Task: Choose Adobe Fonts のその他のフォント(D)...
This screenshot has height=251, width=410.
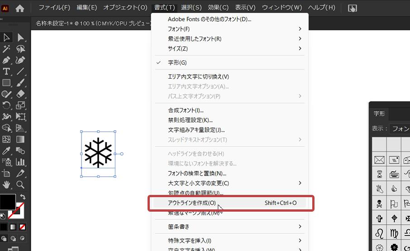Action: coord(229,19)
